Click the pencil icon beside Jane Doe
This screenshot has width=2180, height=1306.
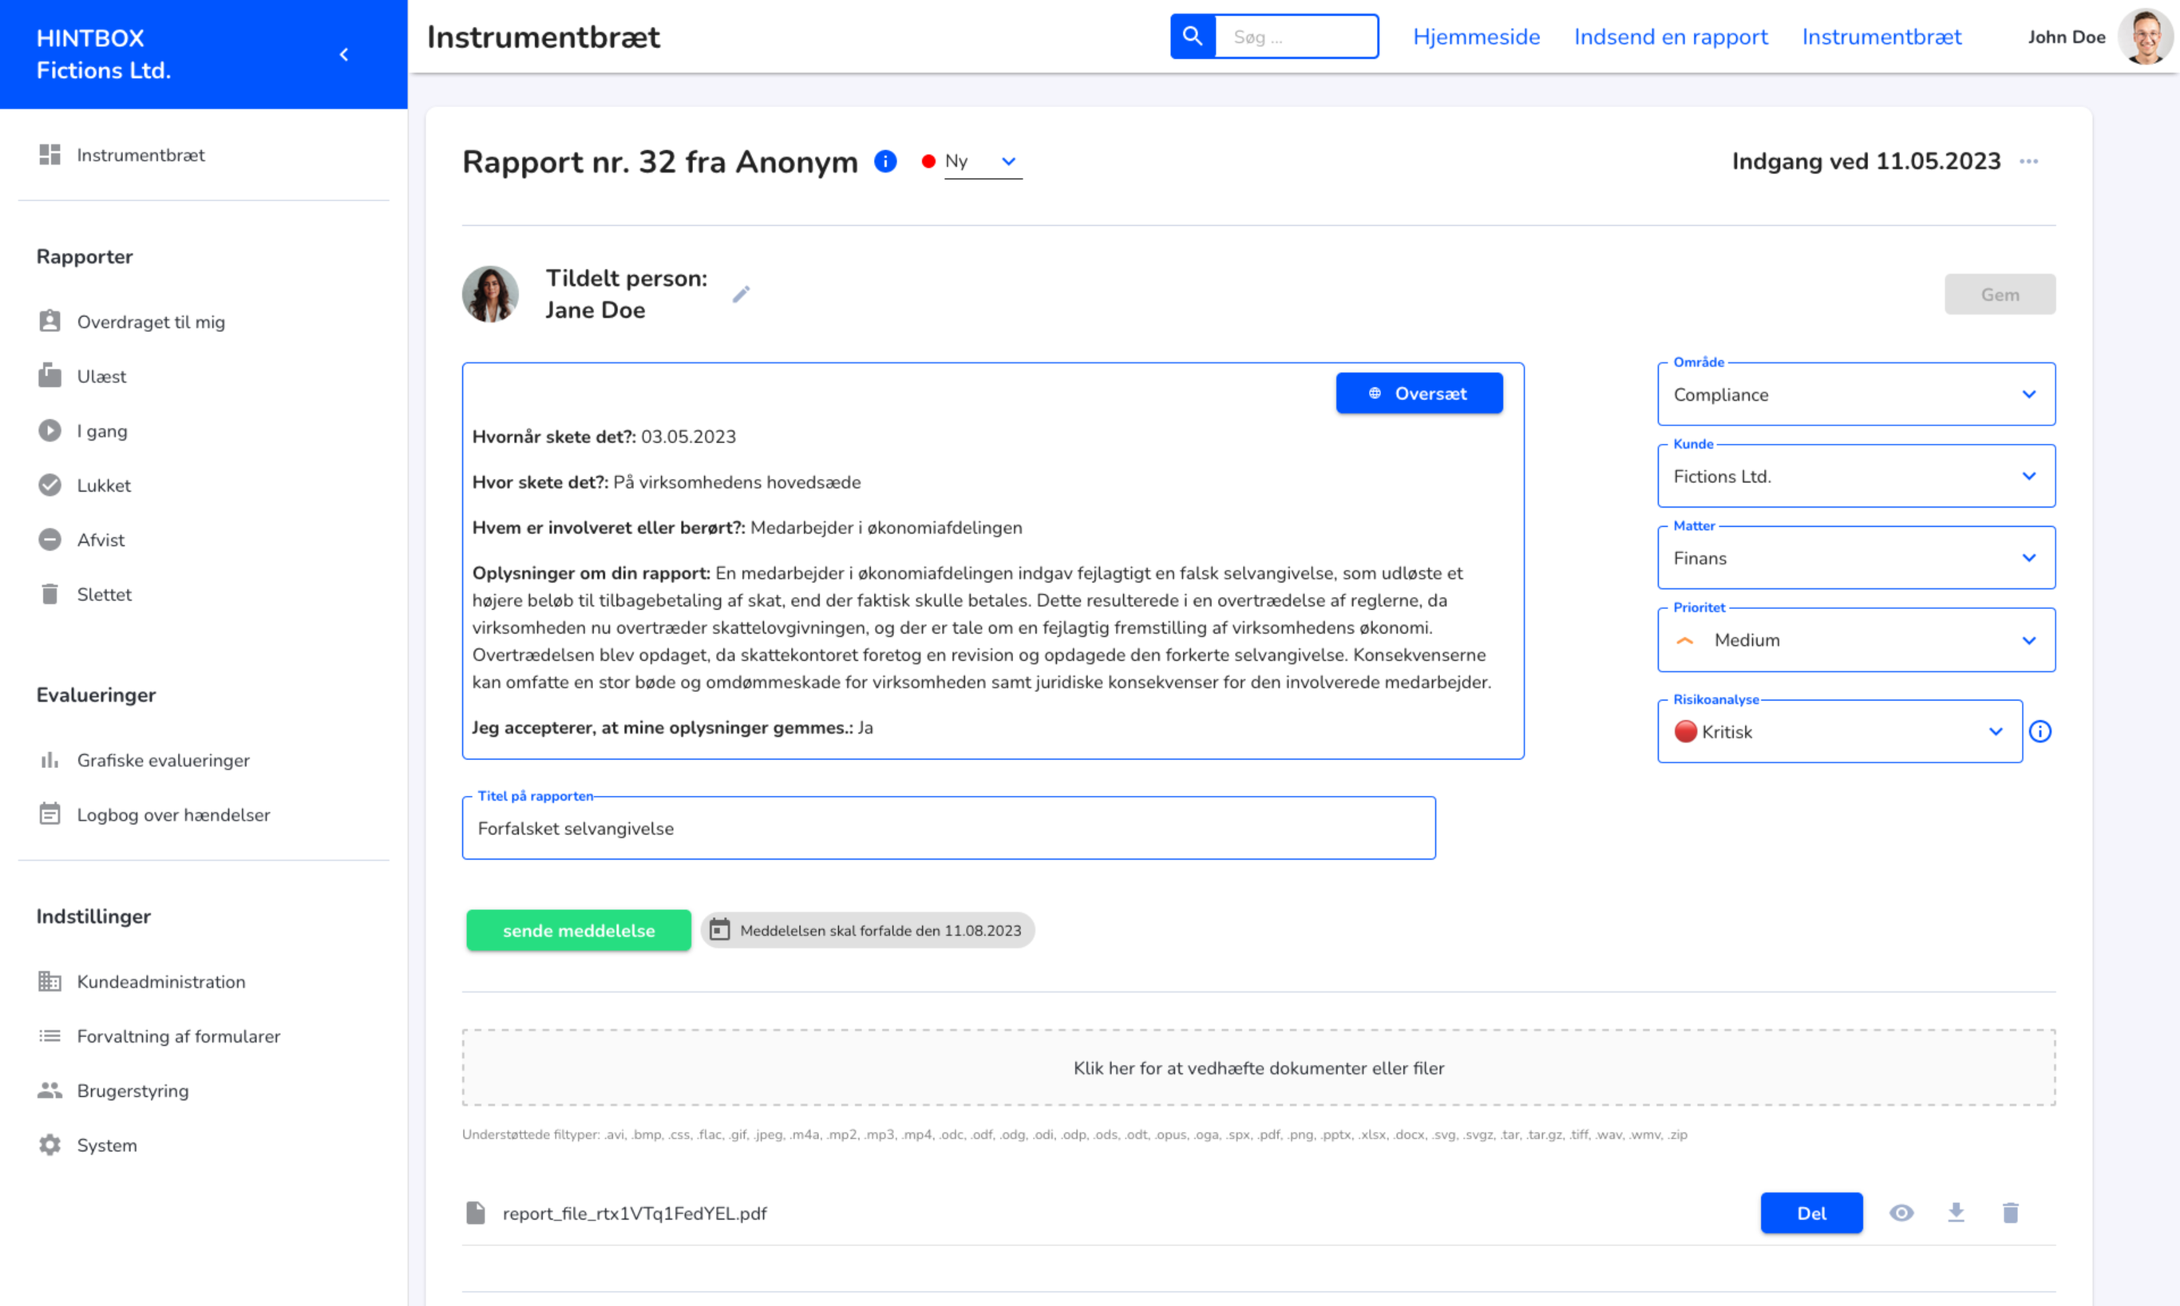(741, 294)
